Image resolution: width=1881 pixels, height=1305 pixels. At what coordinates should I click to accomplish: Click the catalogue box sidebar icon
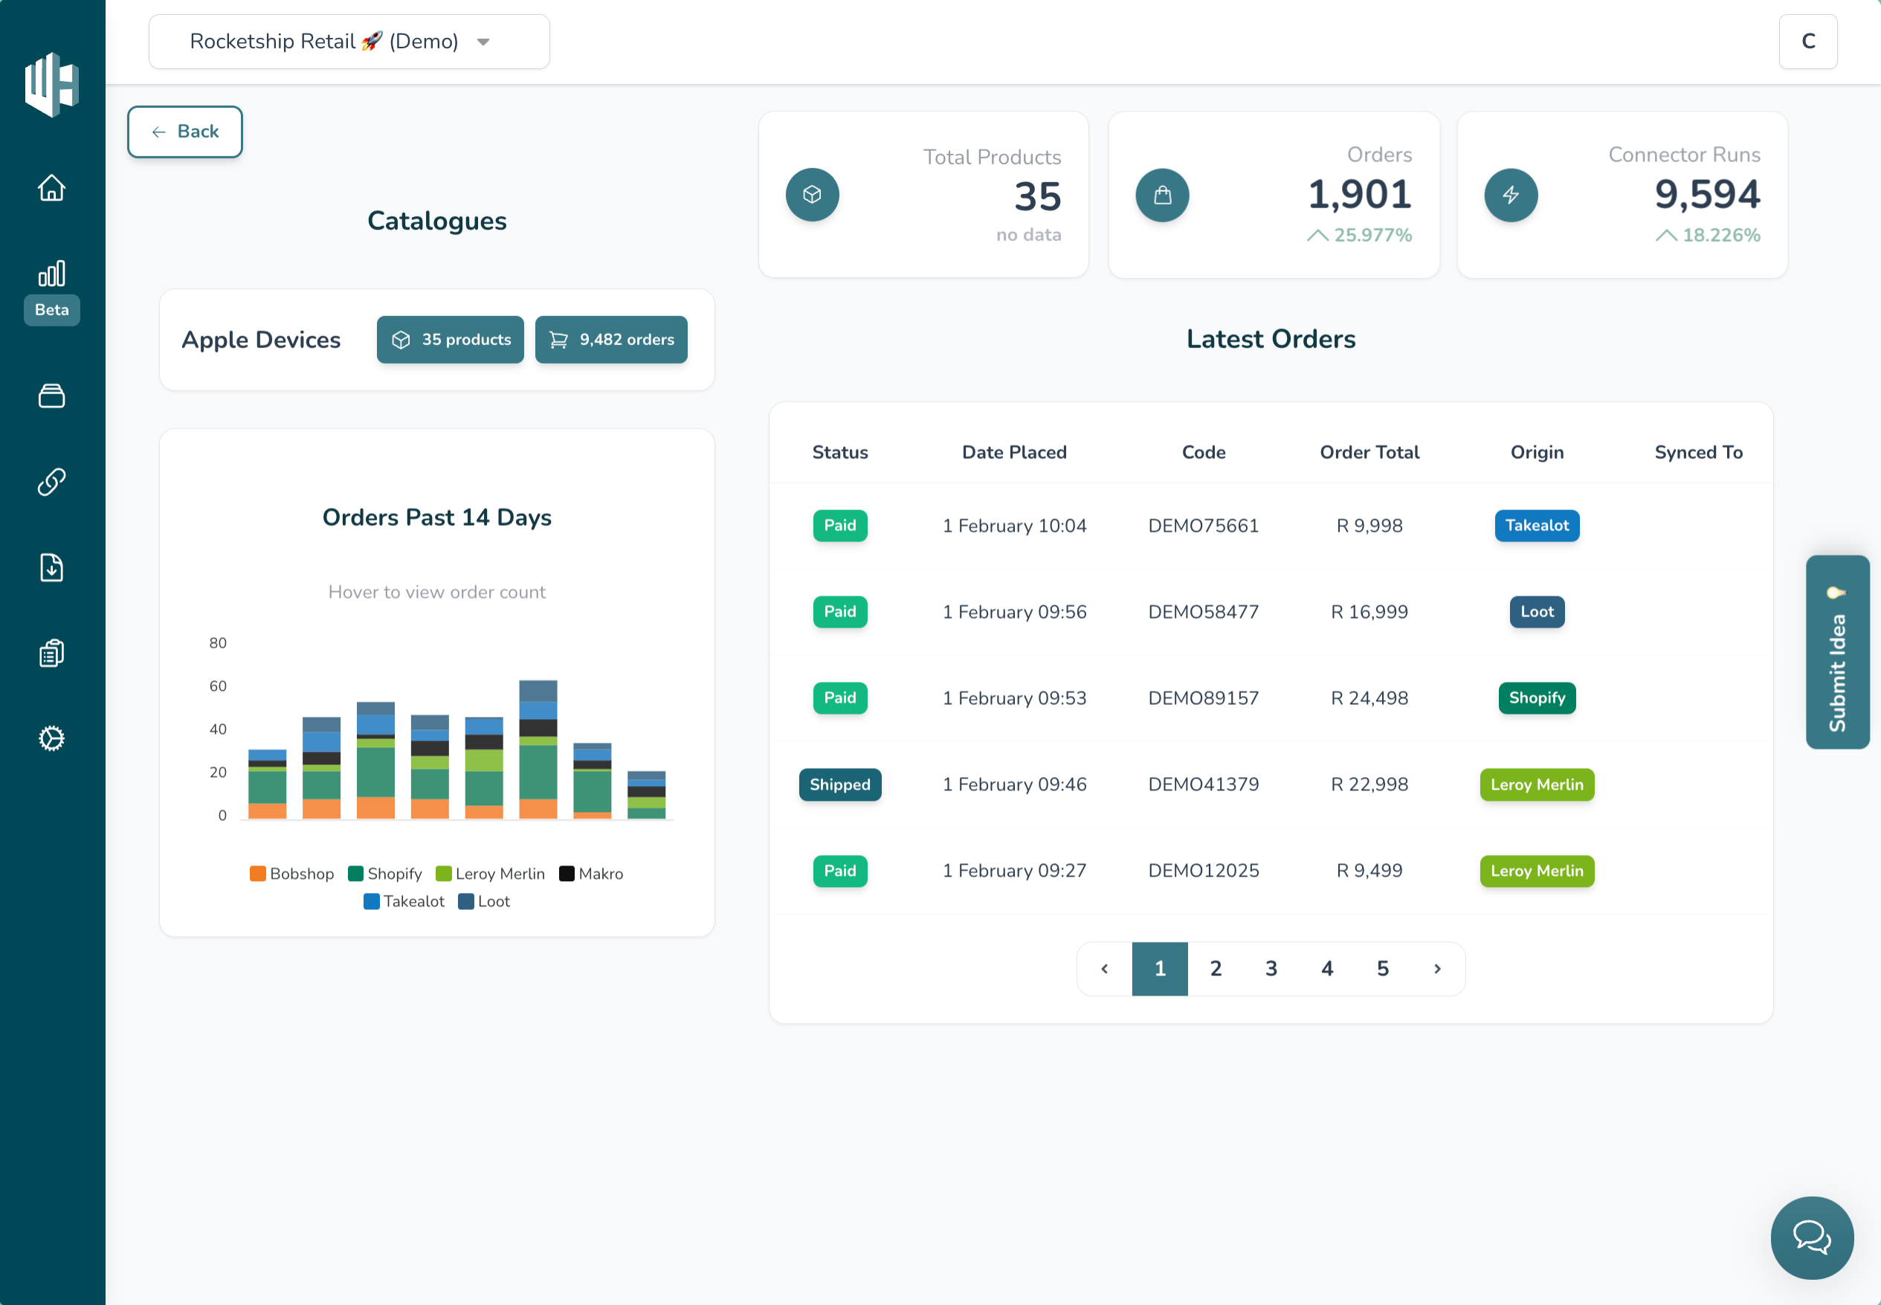point(51,396)
